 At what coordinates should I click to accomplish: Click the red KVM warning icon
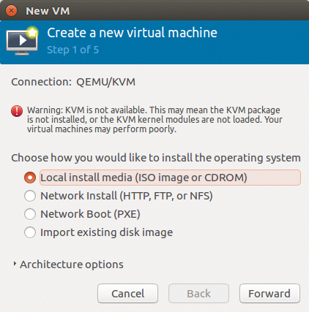pyautogui.click(x=17, y=111)
